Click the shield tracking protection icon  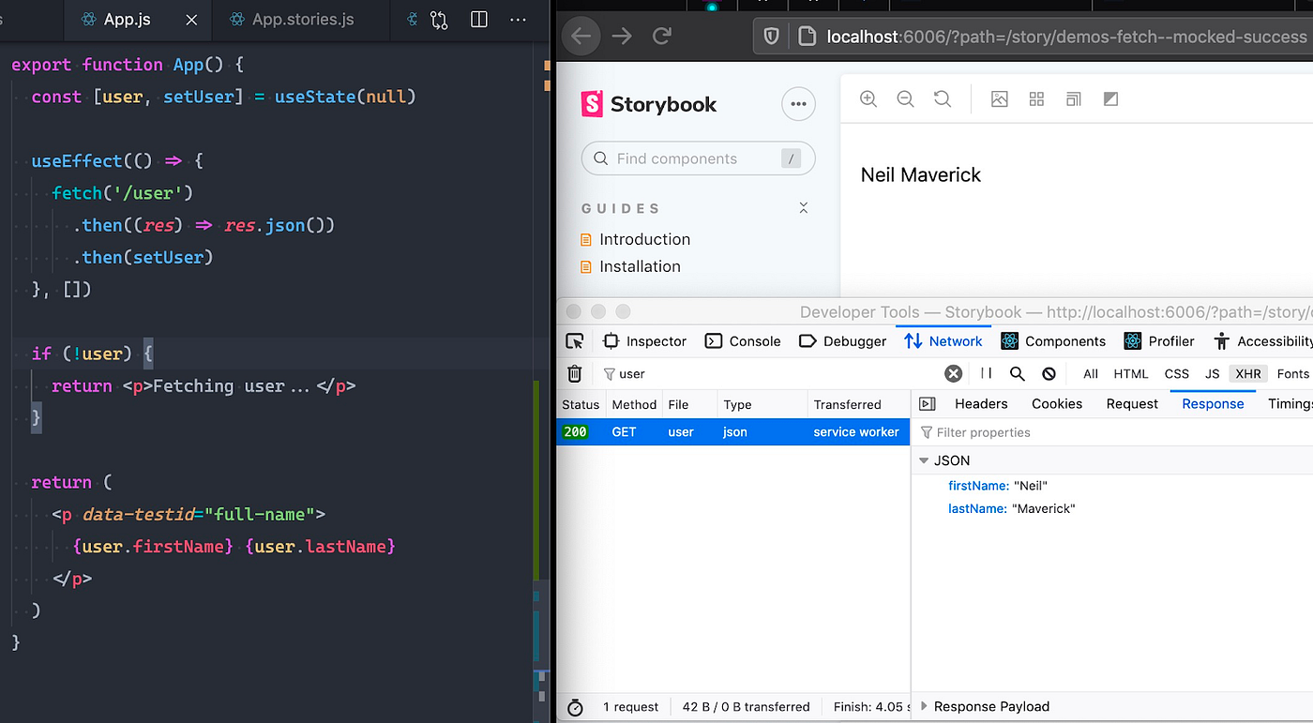pos(771,37)
